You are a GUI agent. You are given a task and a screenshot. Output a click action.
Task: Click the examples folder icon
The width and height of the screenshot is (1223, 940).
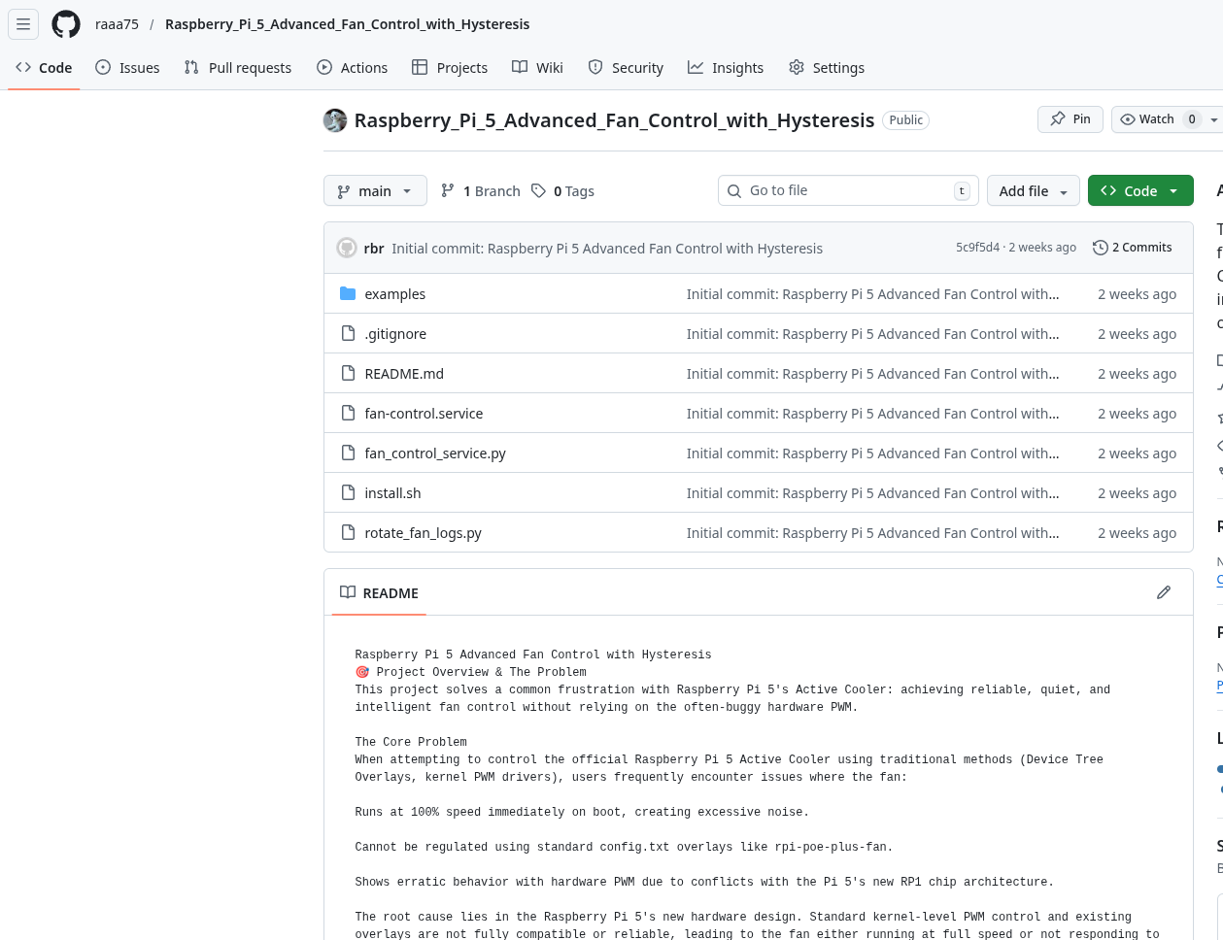pos(348,293)
